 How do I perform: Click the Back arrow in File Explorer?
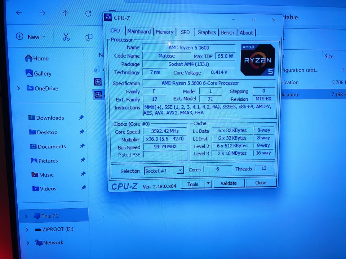point(19,13)
